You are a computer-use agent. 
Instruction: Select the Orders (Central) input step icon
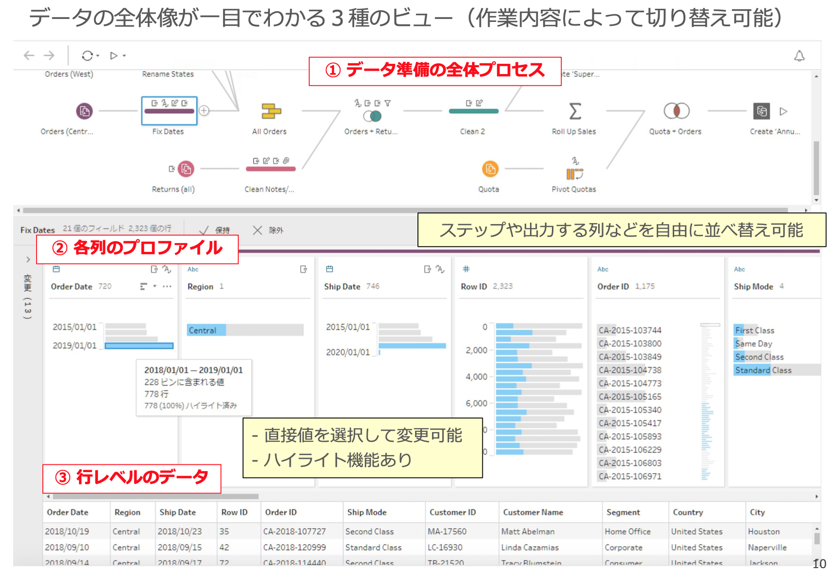(84, 111)
